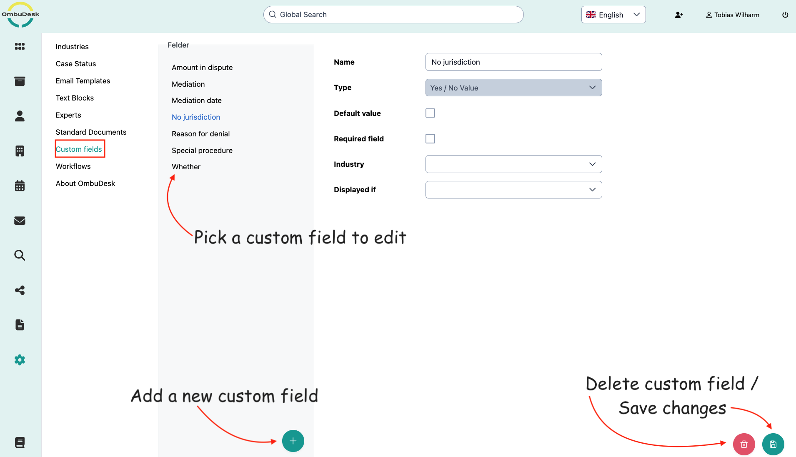Viewport: 796px width, 457px height.
Task: Select the Mediation date field
Action: tap(197, 100)
